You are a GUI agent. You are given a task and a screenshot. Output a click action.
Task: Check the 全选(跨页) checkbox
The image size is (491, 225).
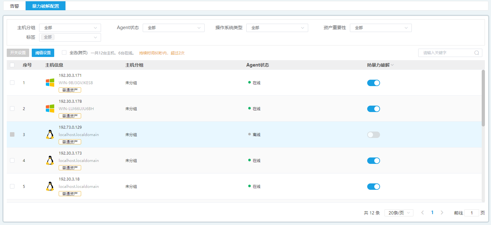click(x=64, y=52)
